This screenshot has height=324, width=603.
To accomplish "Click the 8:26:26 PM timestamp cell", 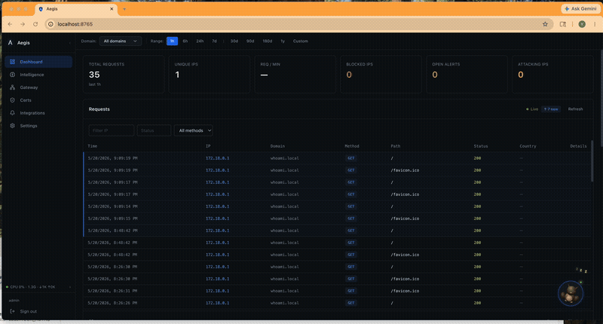I will point(112,303).
